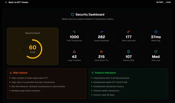Click the 'Unique Addresses' label
The height and width of the screenshot is (103, 175).
pyautogui.click(x=101, y=40)
